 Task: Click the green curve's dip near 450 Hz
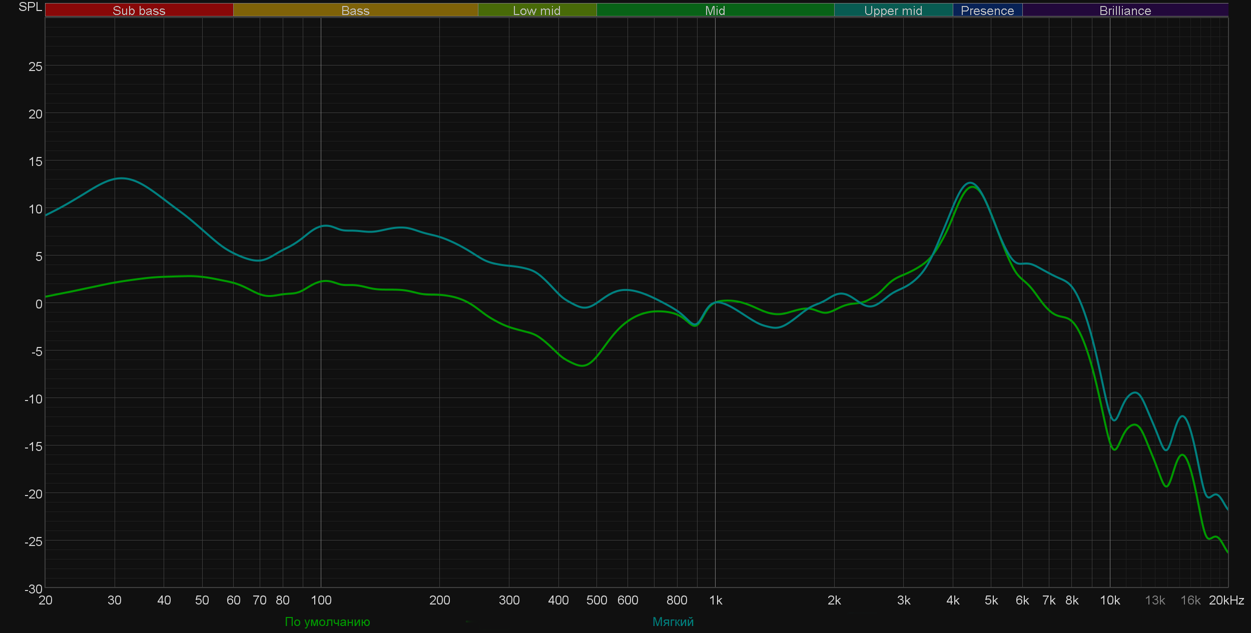pos(582,365)
